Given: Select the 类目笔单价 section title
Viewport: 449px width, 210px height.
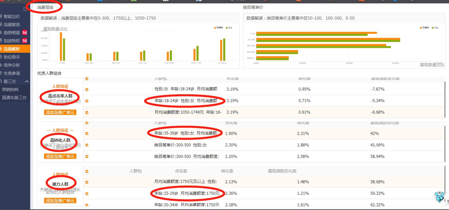Looking at the screenshot, I should [x=253, y=7].
